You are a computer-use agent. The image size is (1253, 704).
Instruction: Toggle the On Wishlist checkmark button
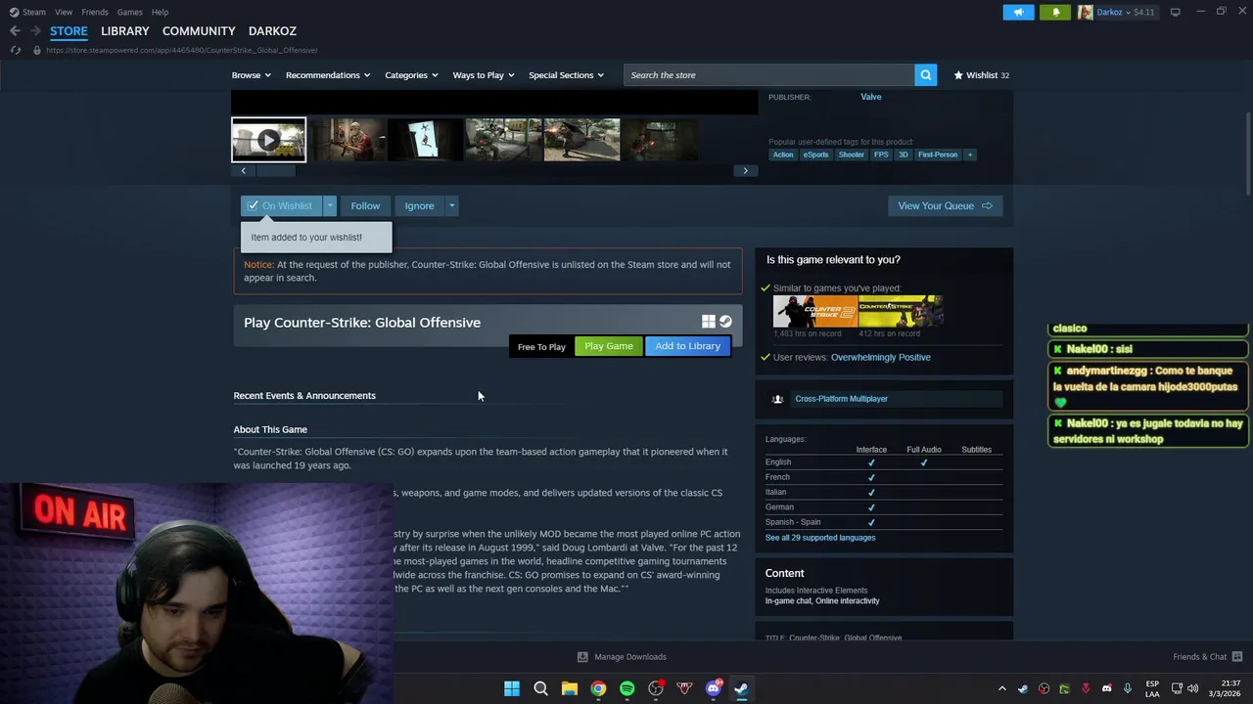[x=282, y=205]
